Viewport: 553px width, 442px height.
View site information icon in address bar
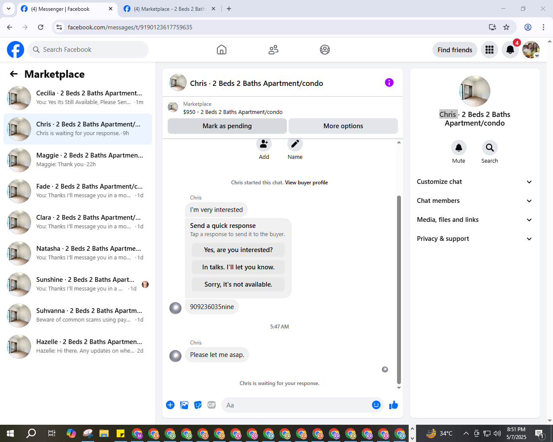[x=59, y=27]
